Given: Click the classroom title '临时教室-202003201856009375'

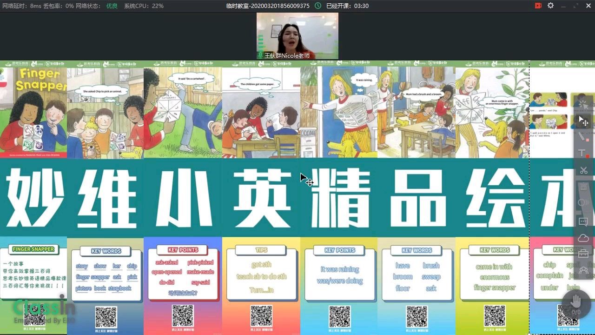Looking at the screenshot, I should coord(268,6).
